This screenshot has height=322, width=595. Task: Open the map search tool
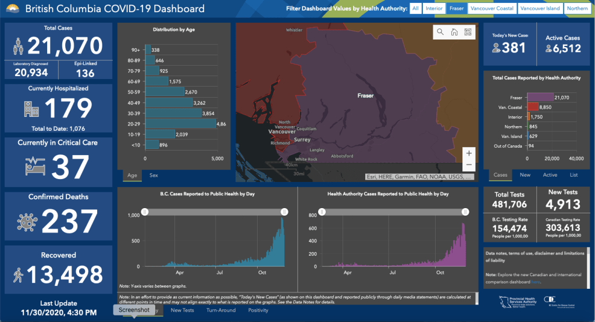pyautogui.click(x=440, y=32)
